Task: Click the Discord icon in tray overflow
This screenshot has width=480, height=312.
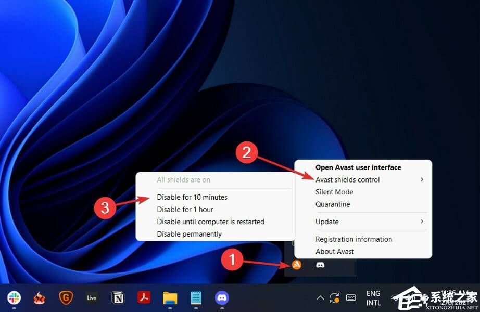Action: coord(321,265)
